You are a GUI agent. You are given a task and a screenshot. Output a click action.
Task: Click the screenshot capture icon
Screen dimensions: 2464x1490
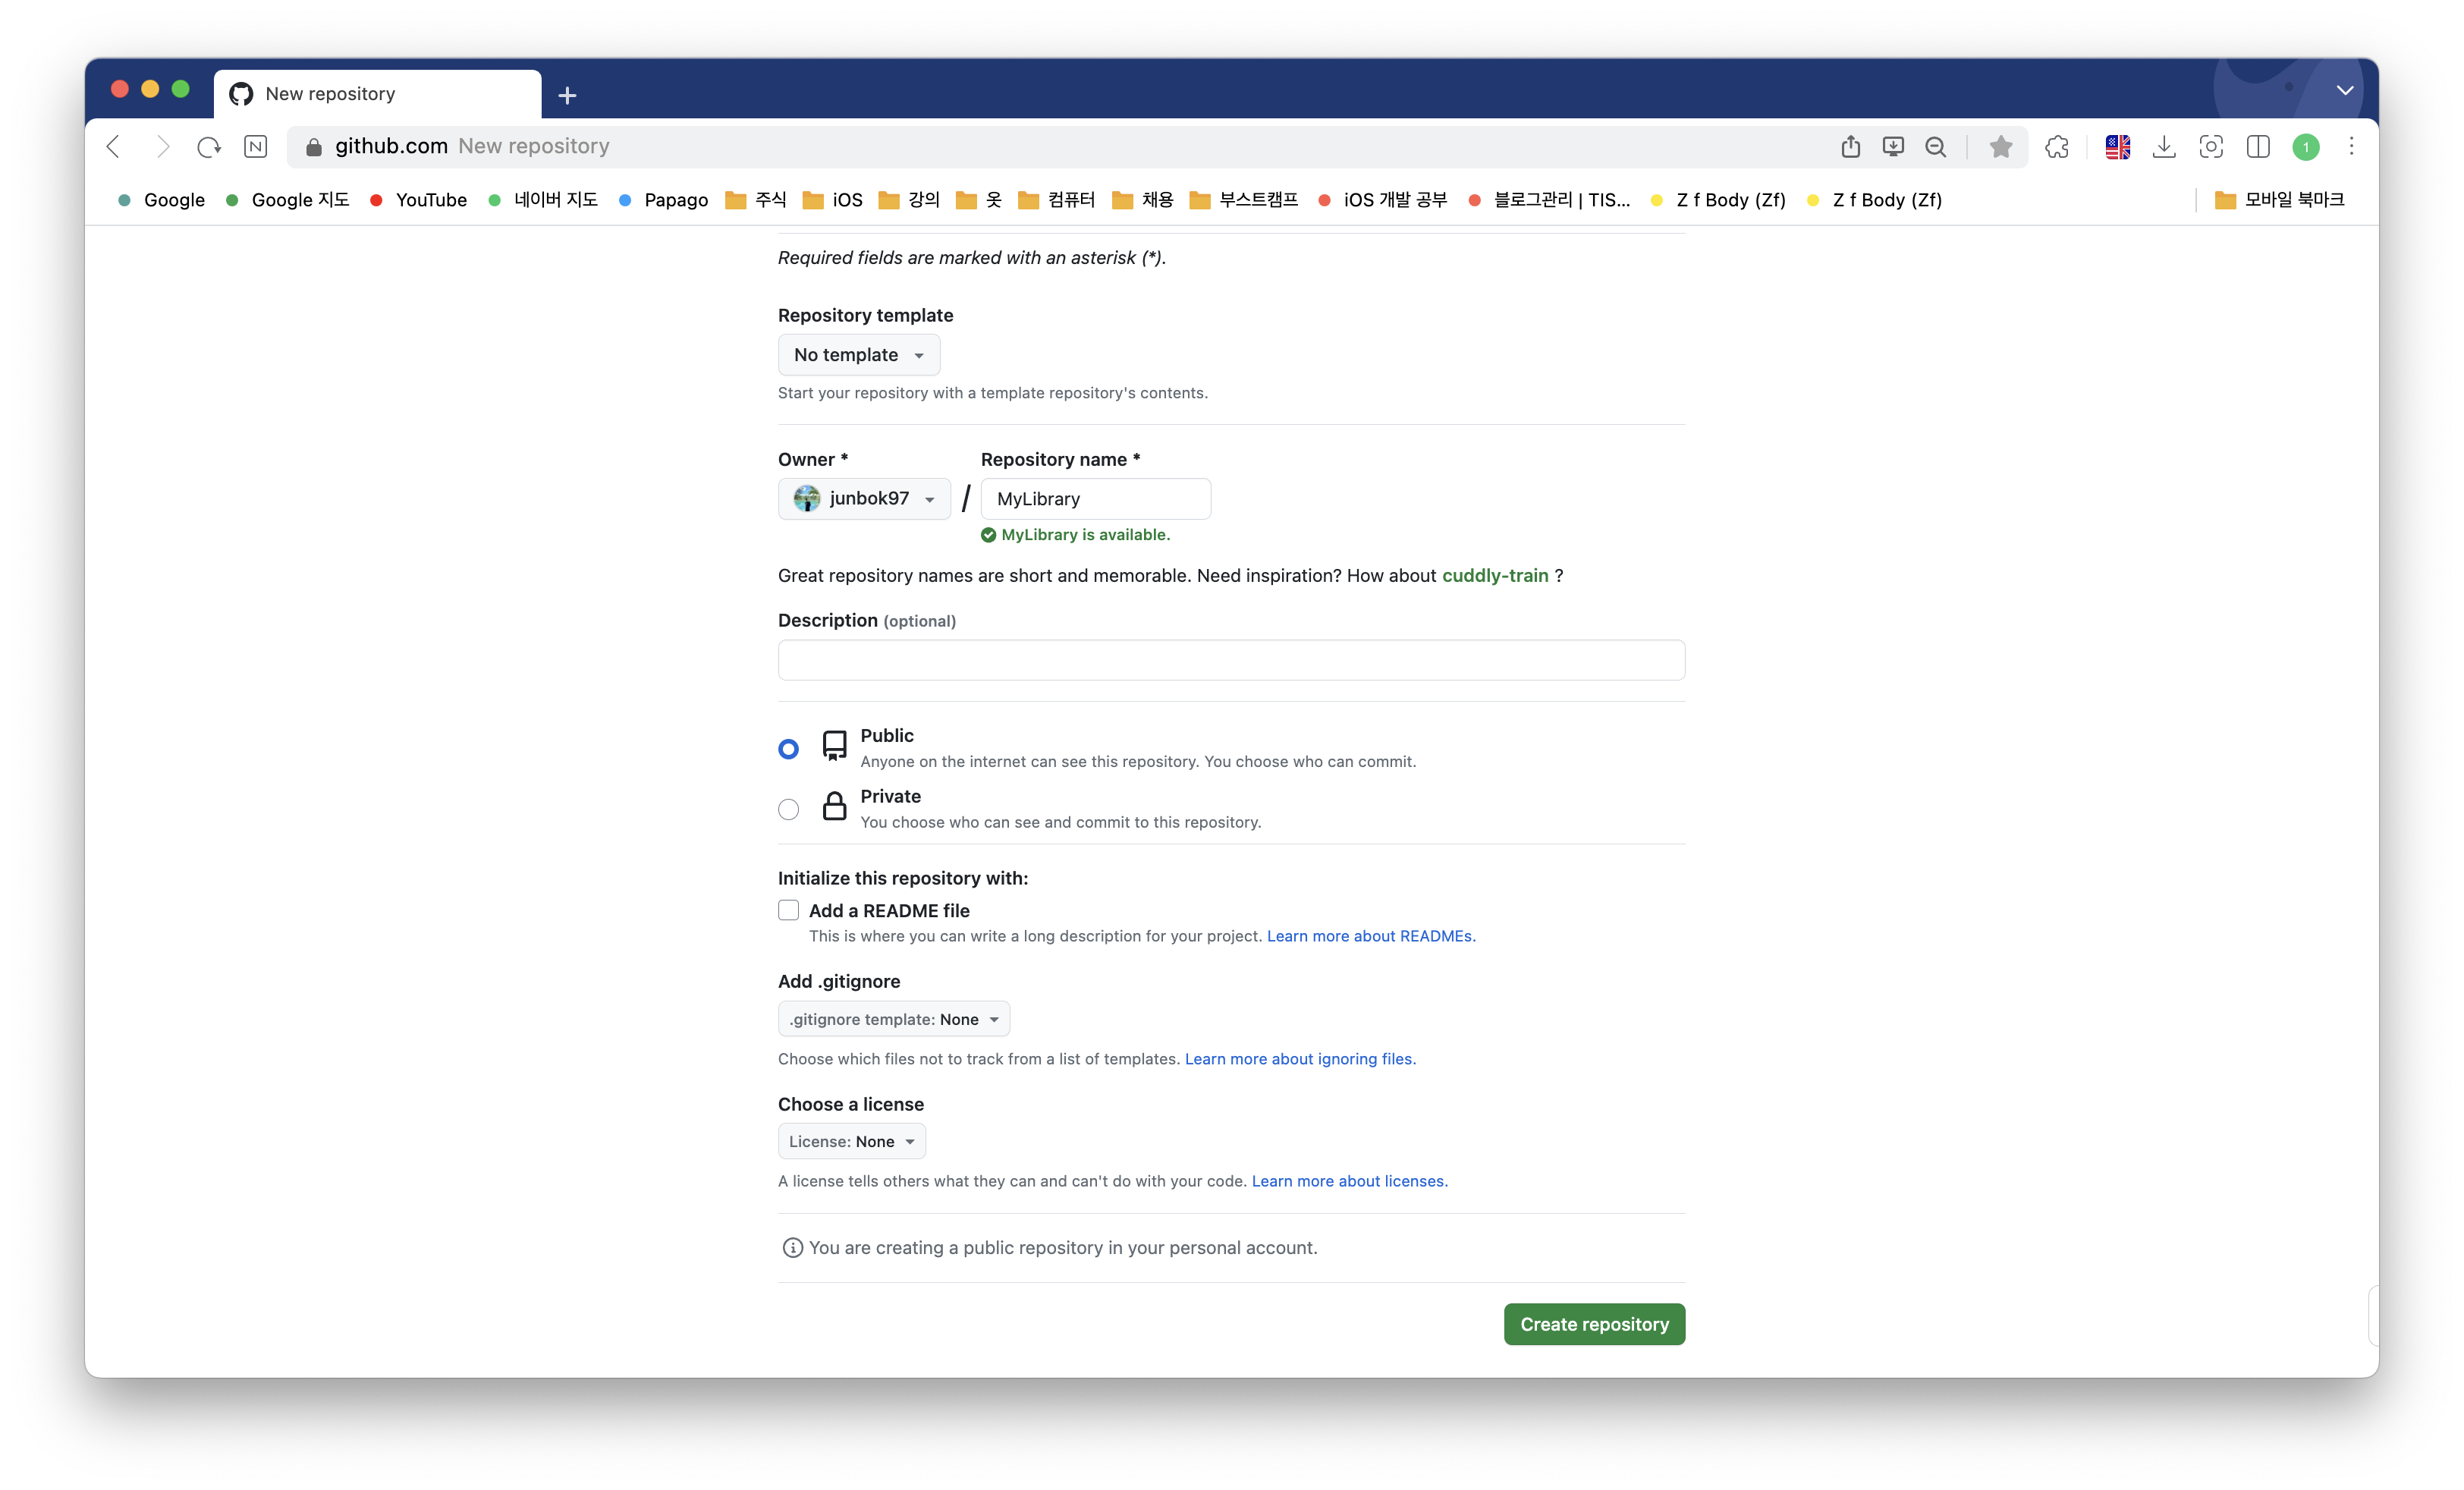click(2210, 147)
